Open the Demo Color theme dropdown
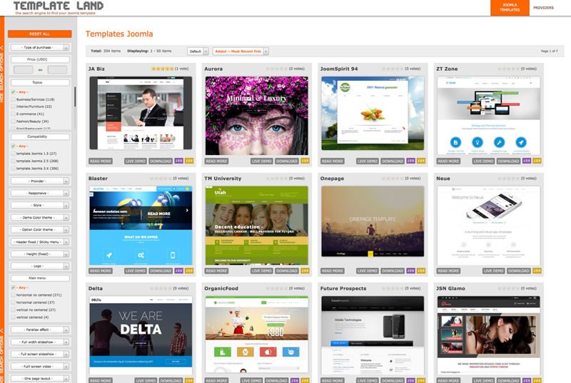The height and width of the screenshot is (383, 571). pyautogui.click(x=40, y=217)
